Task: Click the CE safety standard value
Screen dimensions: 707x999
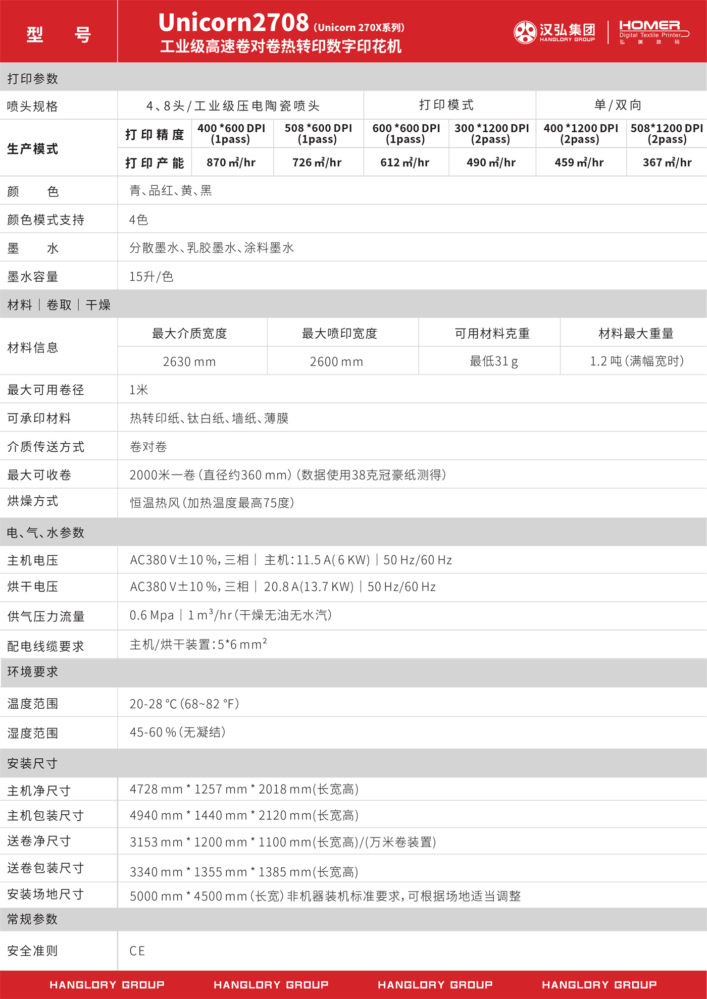Action: pos(137,951)
